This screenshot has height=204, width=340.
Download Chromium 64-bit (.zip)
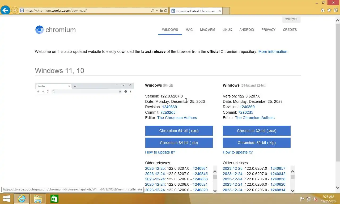pyautogui.click(x=179, y=143)
